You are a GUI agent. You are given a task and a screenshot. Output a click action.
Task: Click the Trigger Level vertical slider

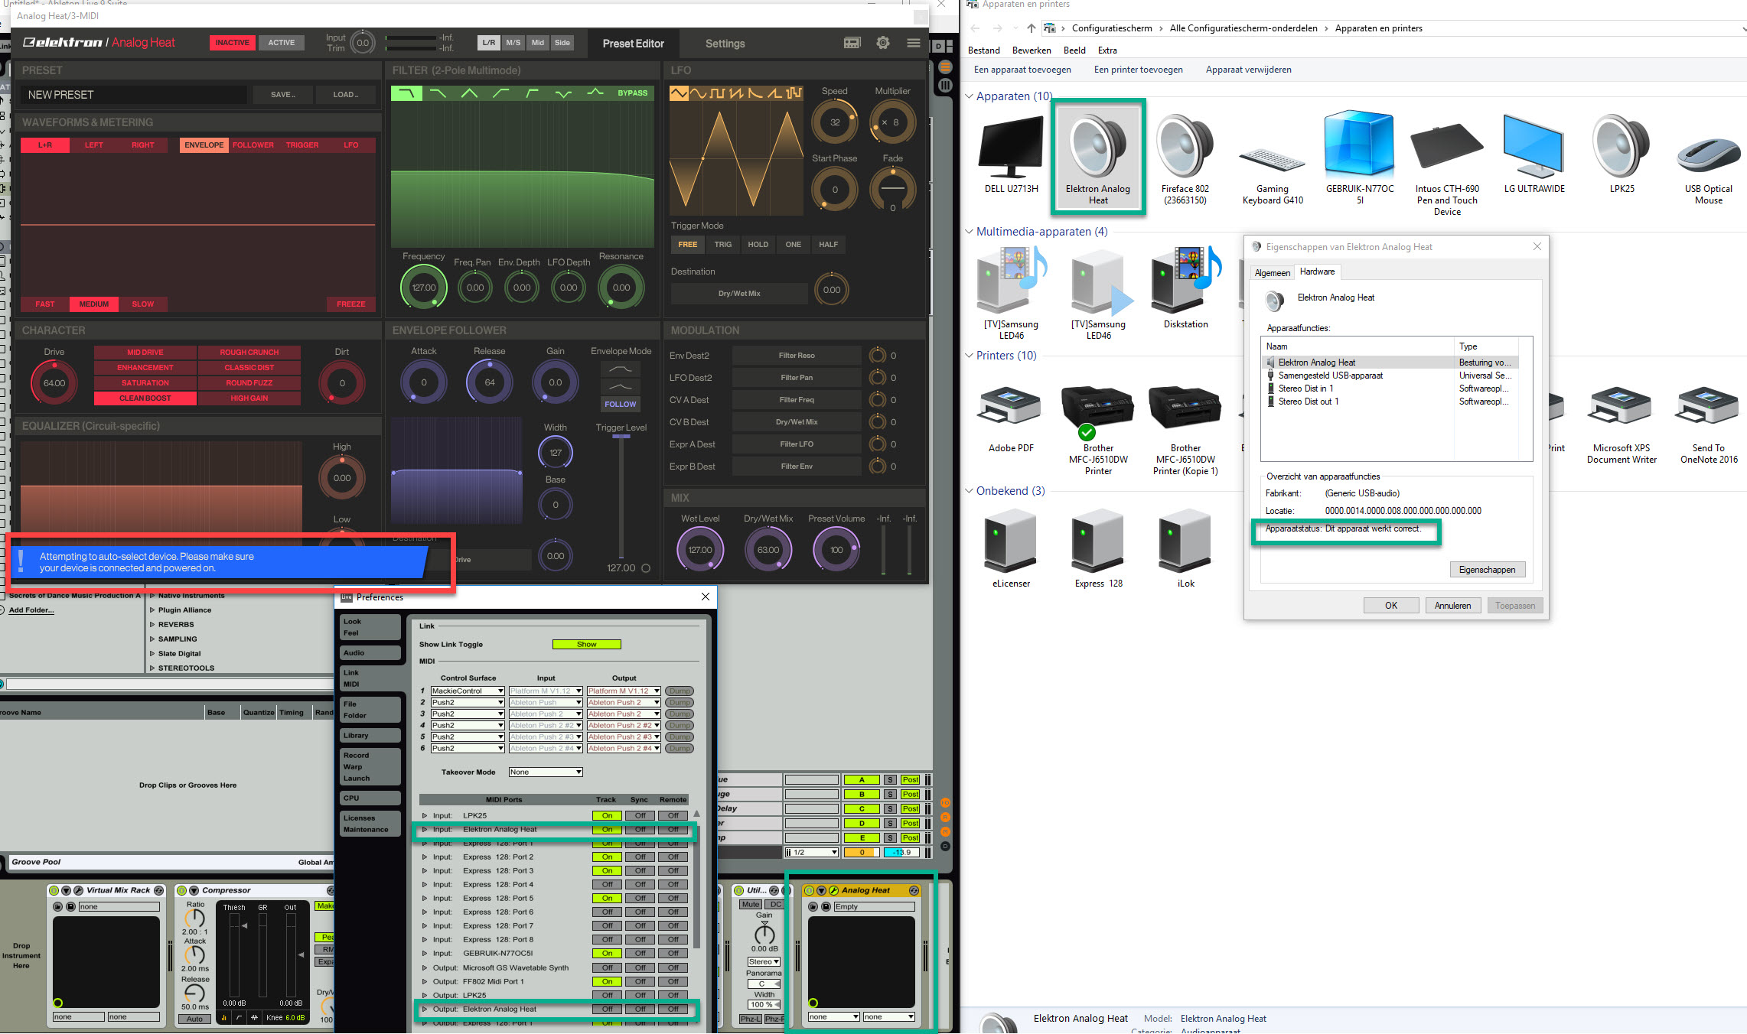click(621, 497)
